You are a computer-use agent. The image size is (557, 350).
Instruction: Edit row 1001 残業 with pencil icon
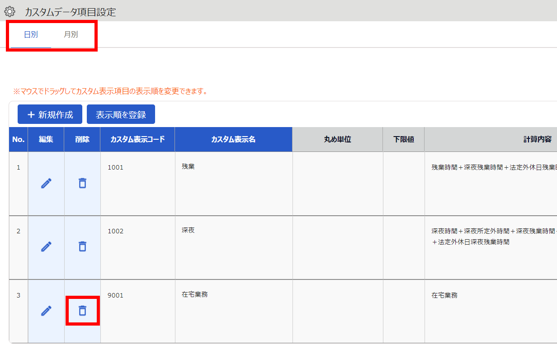(46, 183)
